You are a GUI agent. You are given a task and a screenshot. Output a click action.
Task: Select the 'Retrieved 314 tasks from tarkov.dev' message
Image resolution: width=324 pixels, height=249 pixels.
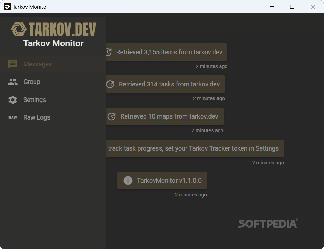click(166, 84)
